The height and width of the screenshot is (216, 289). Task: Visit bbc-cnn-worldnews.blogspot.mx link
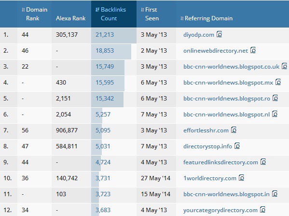pos(228,83)
